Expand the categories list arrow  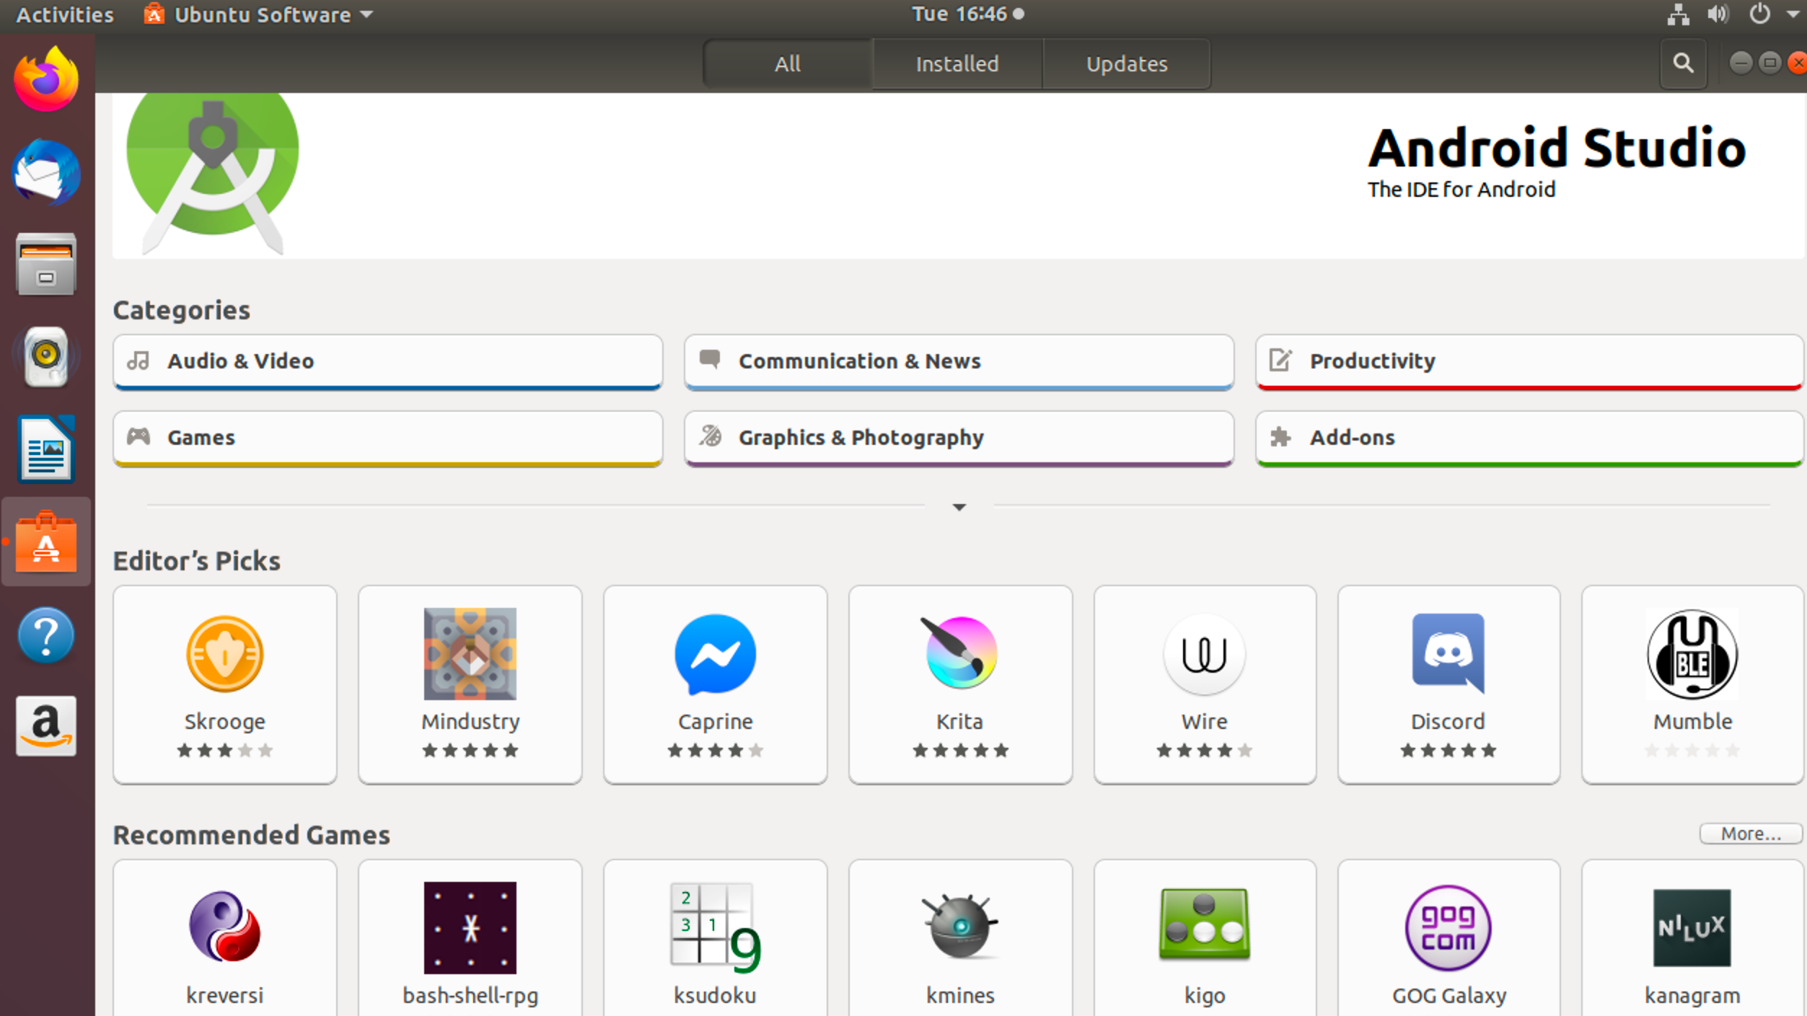coord(959,507)
